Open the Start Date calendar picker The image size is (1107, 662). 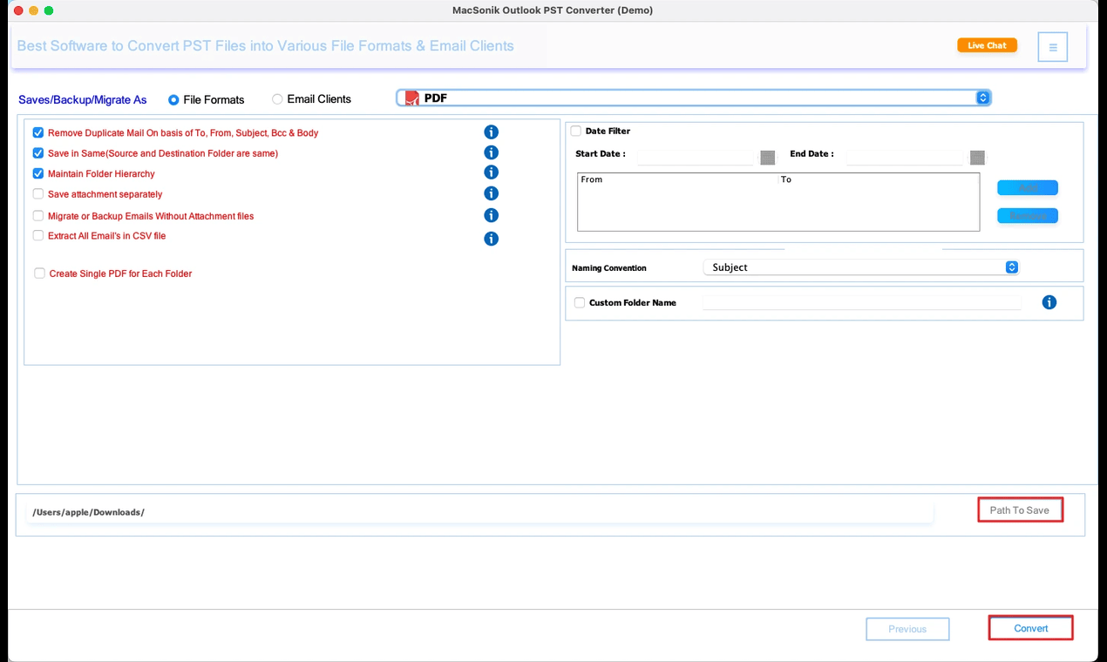(x=766, y=158)
